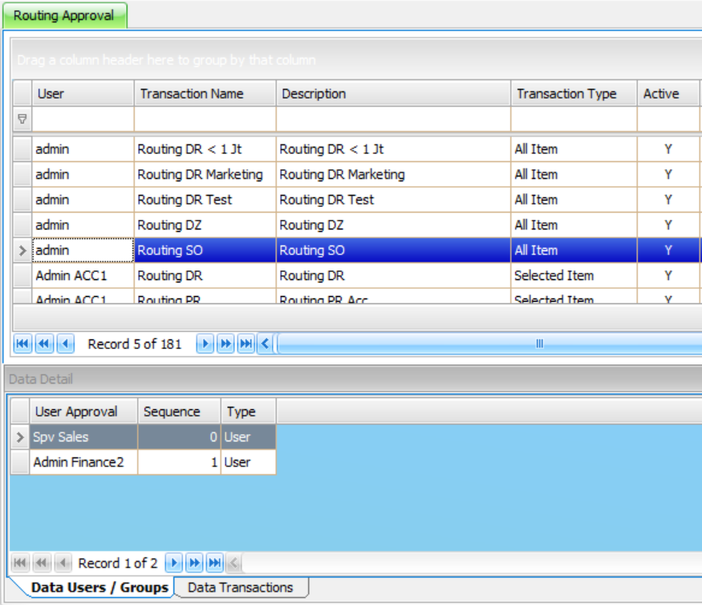Viewport: 702px width, 605px height.
Task: Go to next record in top grid navigator
Action: coord(205,344)
